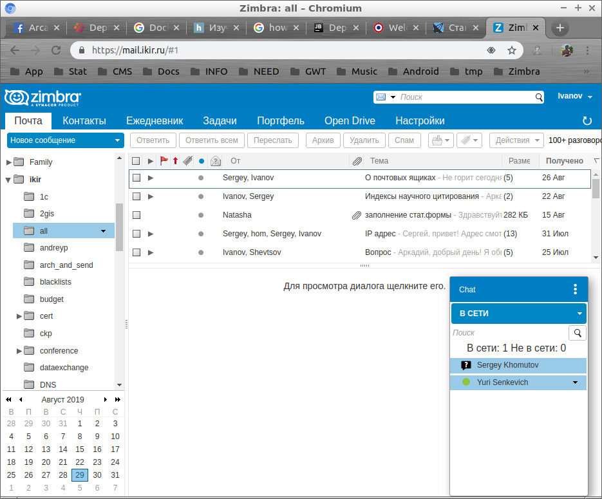602x499 pixels.
Task: Select the 'budget' folder
Action: [x=51, y=299]
